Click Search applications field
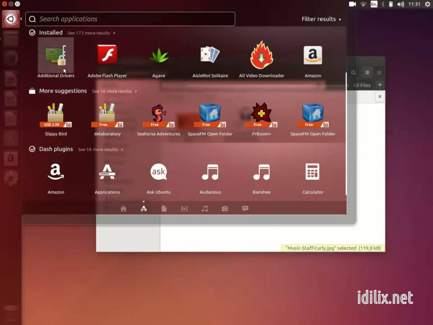 pyautogui.click(x=130, y=19)
